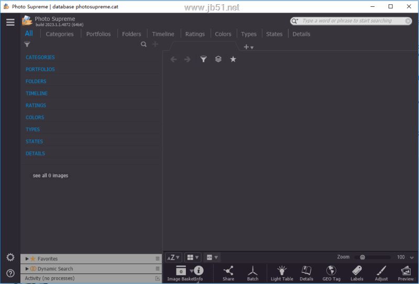419x284 pixels.
Task: Open the Image Basket
Action: pos(181,274)
